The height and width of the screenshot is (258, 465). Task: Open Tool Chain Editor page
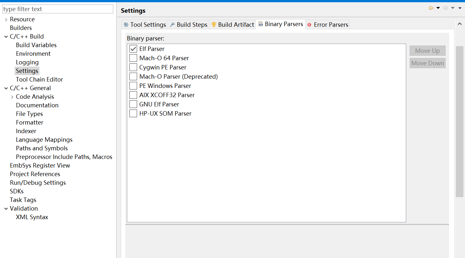(39, 79)
